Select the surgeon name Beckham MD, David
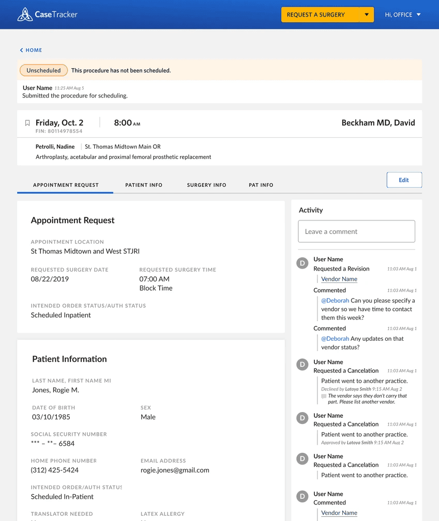Screen dimensions: 439x521 pyautogui.click(x=378, y=123)
